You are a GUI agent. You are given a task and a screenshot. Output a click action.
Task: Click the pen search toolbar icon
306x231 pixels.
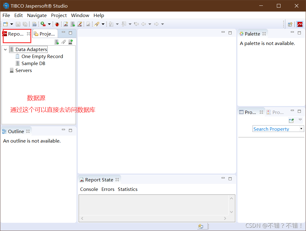pos(97,24)
